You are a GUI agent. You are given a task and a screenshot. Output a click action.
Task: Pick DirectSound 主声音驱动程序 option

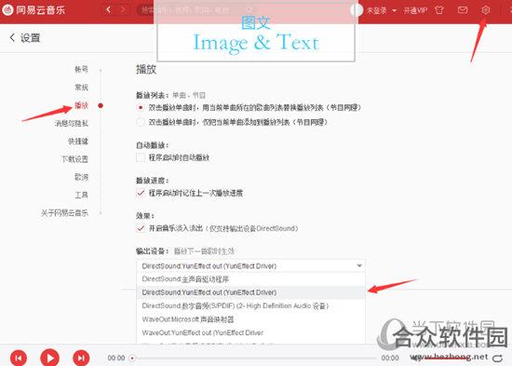click(250, 279)
